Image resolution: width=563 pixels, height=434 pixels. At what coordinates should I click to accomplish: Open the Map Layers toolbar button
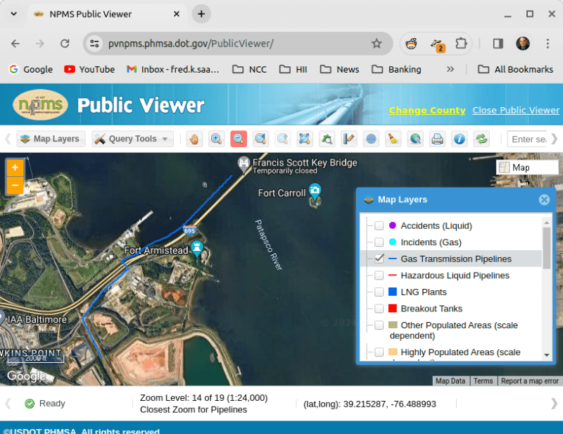click(51, 139)
